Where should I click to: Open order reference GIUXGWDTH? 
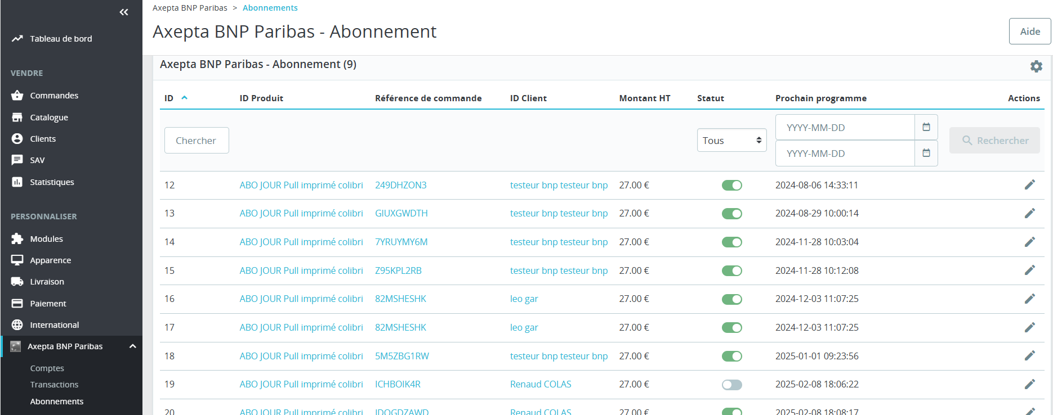pyautogui.click(x=401, y=213)
